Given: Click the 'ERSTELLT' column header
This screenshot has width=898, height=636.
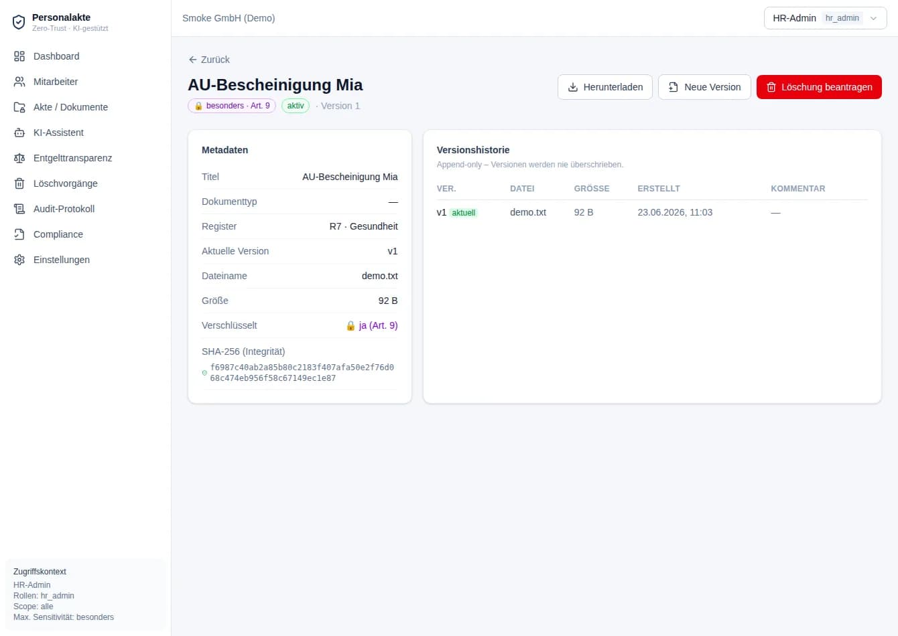Looking at the screenshot, I should pos(659,189).
